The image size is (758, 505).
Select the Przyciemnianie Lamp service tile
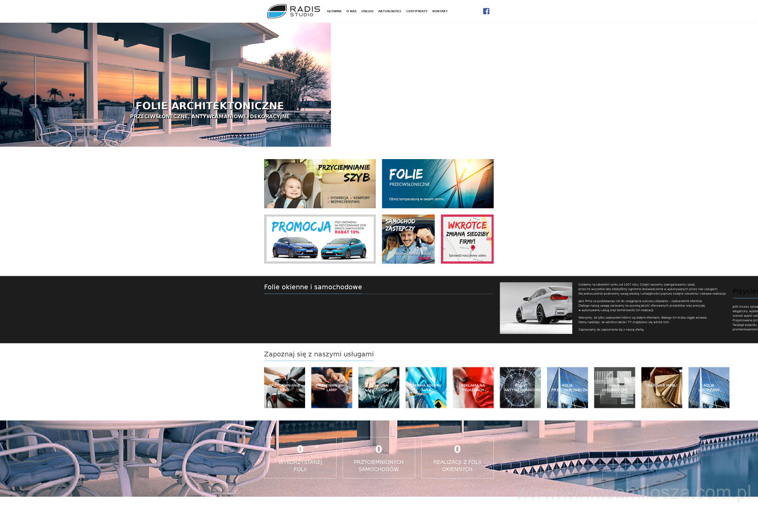click(x=332, y=388)
